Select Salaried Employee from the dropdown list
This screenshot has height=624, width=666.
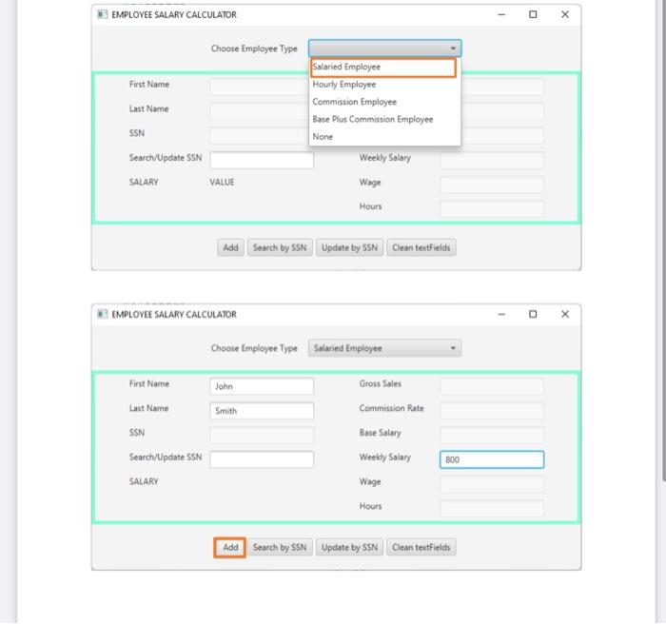click(383, 68)
